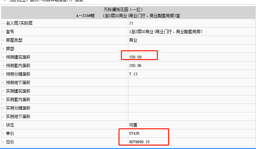Select the 室号 row label

(x=10, y=32)
